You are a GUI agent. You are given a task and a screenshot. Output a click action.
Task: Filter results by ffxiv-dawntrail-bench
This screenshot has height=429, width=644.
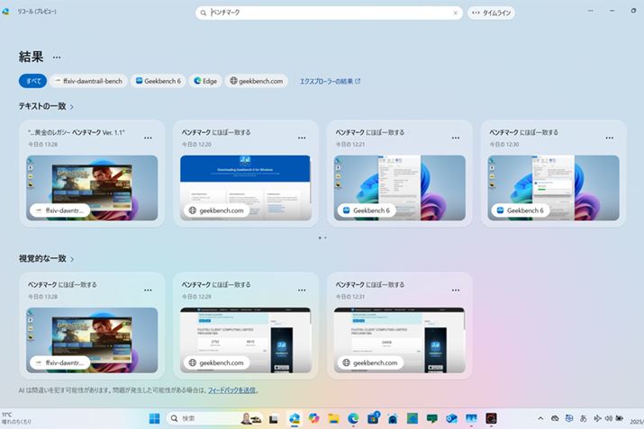point(89,81)
